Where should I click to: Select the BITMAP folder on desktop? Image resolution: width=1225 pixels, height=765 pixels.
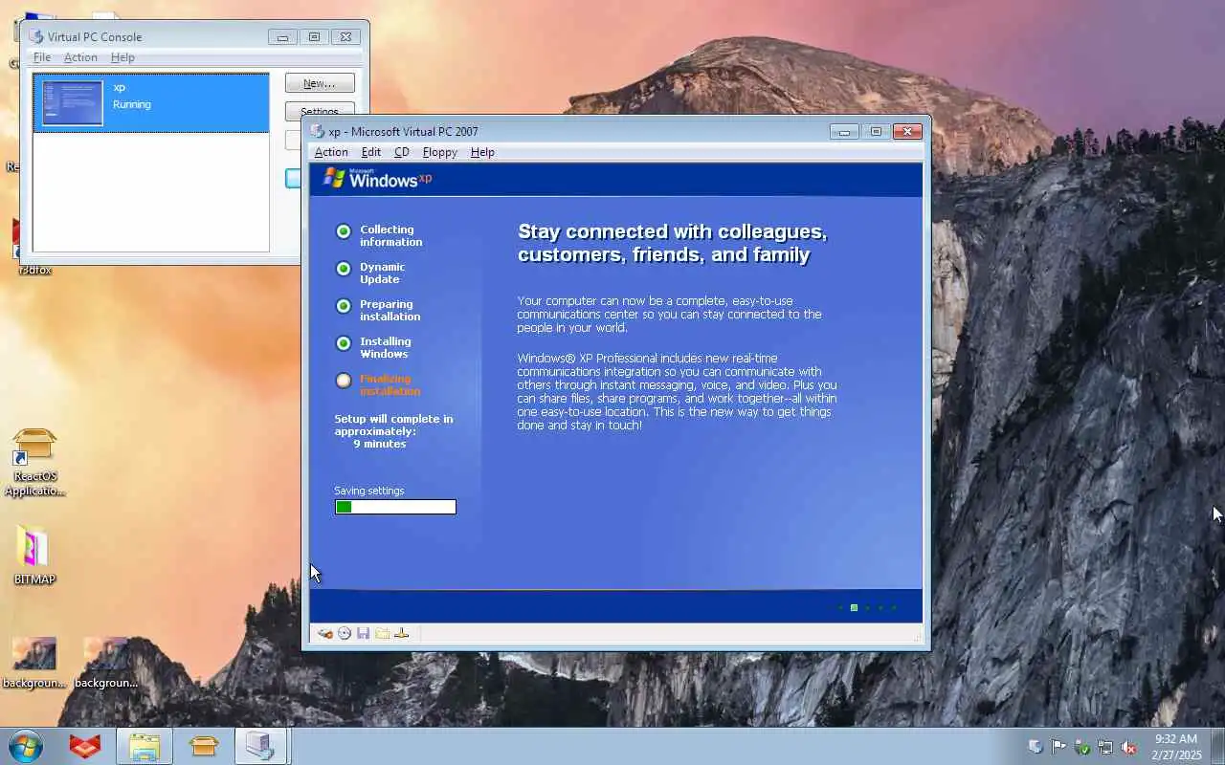pos(34,555)
